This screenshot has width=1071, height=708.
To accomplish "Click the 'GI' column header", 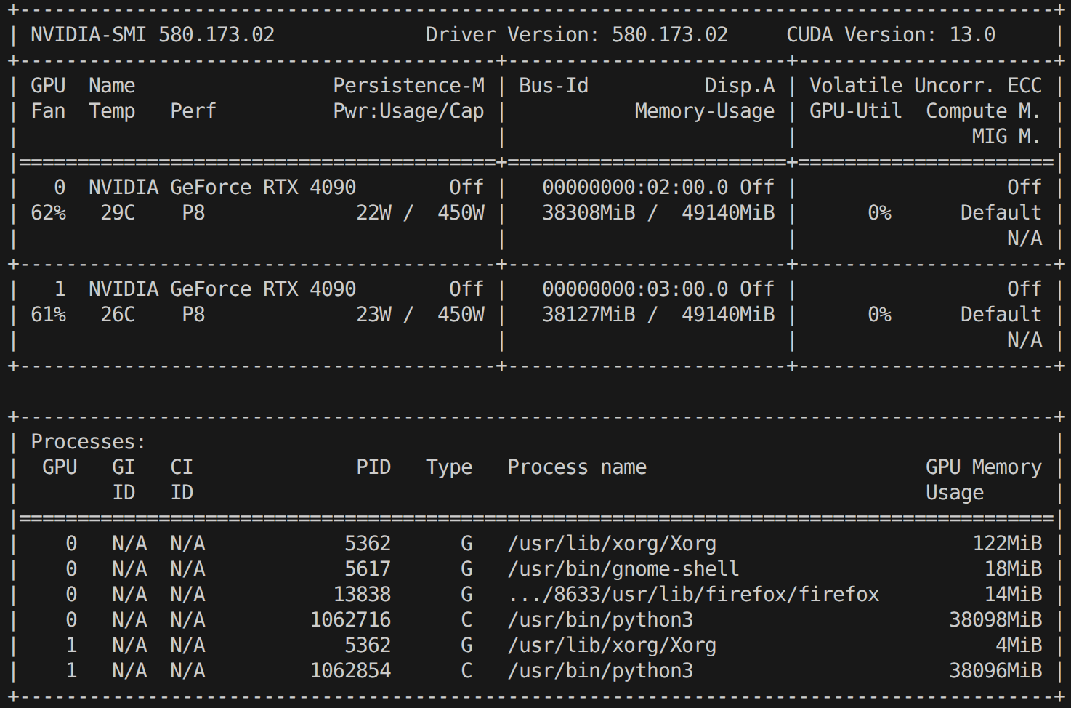I will pyautogui.click(x=124, y=467).
